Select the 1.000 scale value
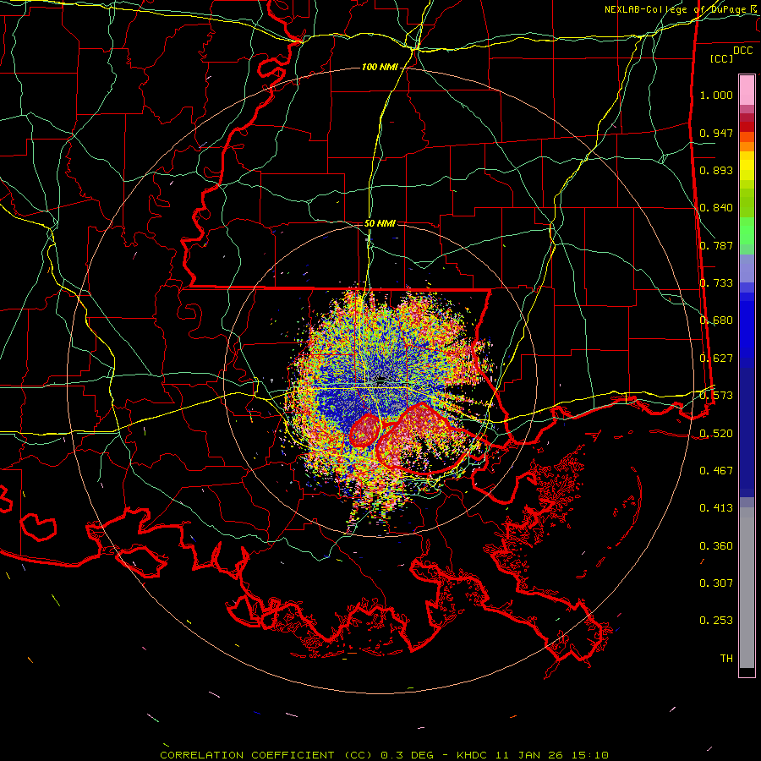This screenshot has height=761, width=761. (x=716, y=95)
